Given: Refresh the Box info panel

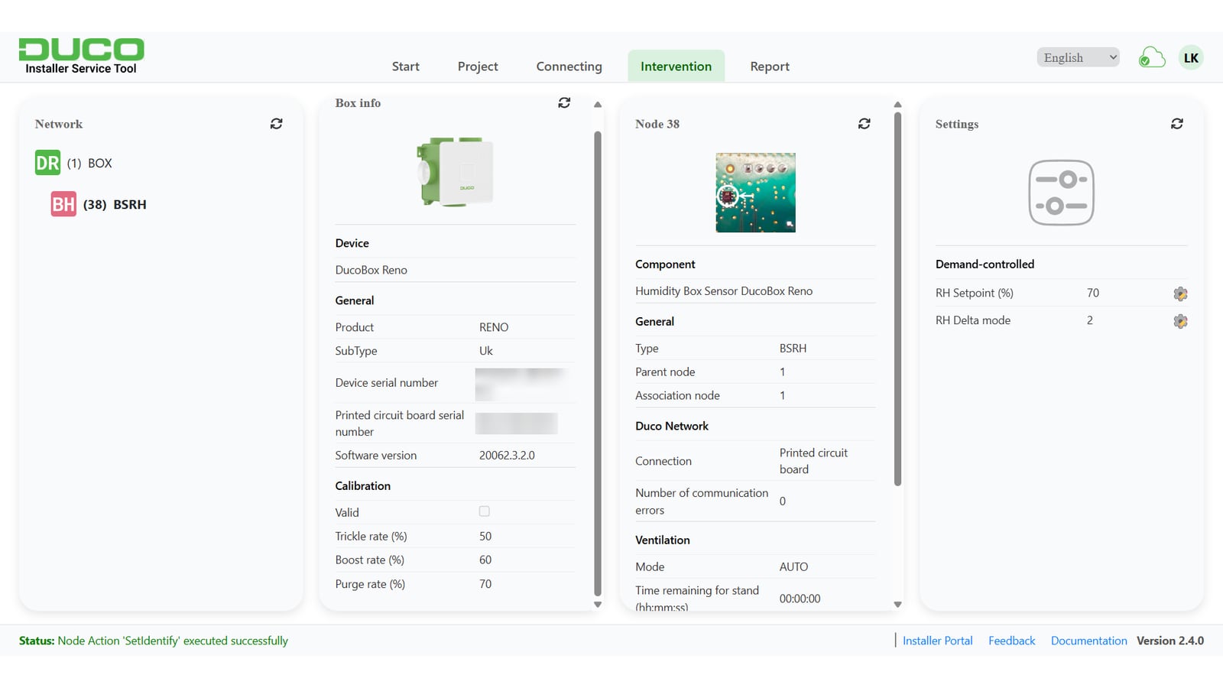Looking at the screenshot, I should pyautogui.click(x=564, y=102).
